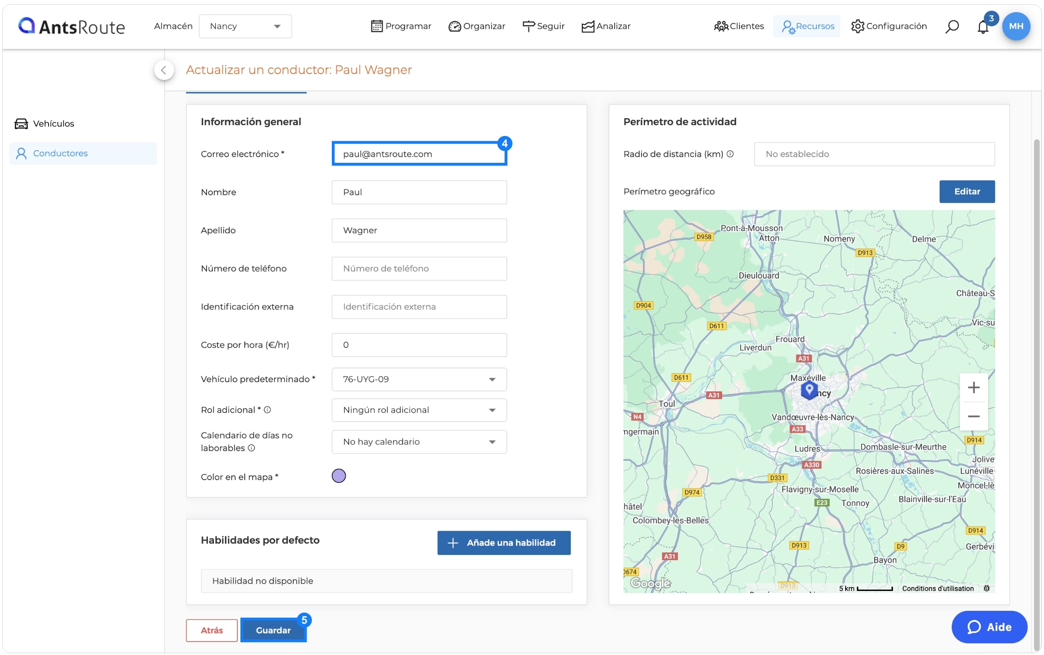This screenshot has height=655, width=1044.
Task: Click the Apellido field
Action: coord(419,230)
